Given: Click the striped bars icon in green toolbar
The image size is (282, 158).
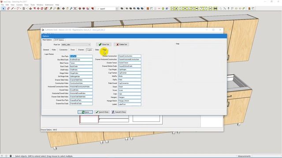Looking at the screenshot, I should (215, 8).
